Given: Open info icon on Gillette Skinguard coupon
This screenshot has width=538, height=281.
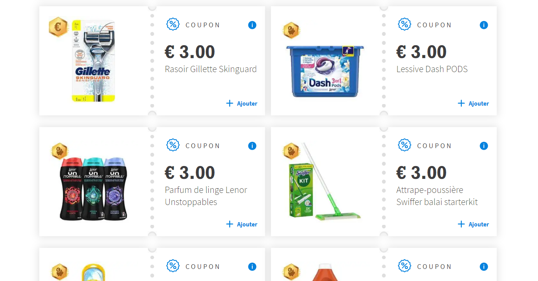Looking at the screenshot, I should [252, 25].
